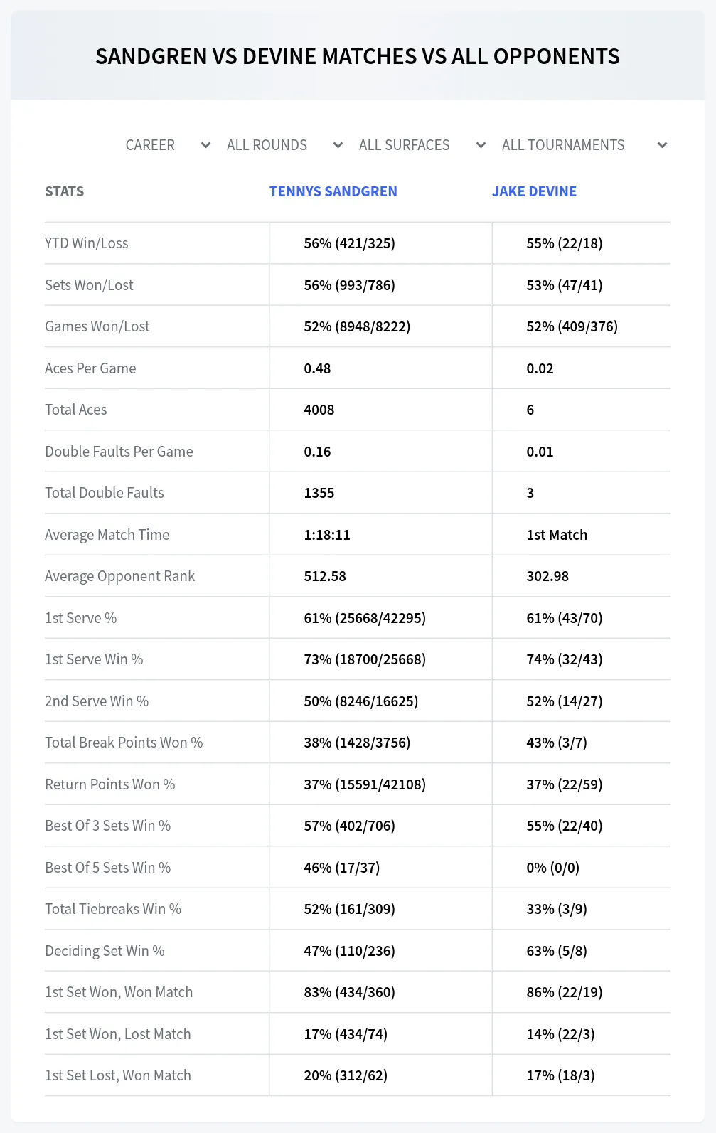Click Sandgren's Total Aces value 4008
The width and height of the screenshot is (716, 1133).
pyautogui.click(x=319, y=410)
